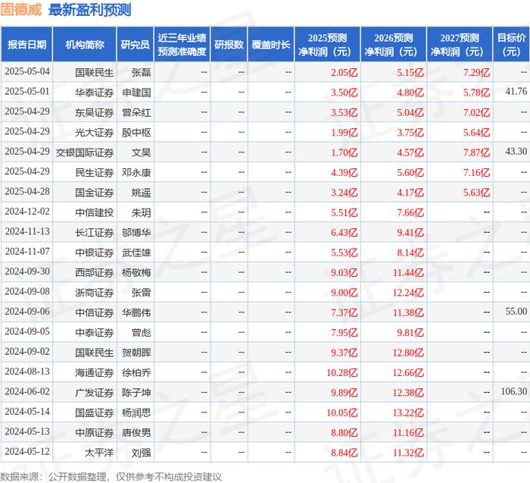Click institution 海通证券

(95, 372)
